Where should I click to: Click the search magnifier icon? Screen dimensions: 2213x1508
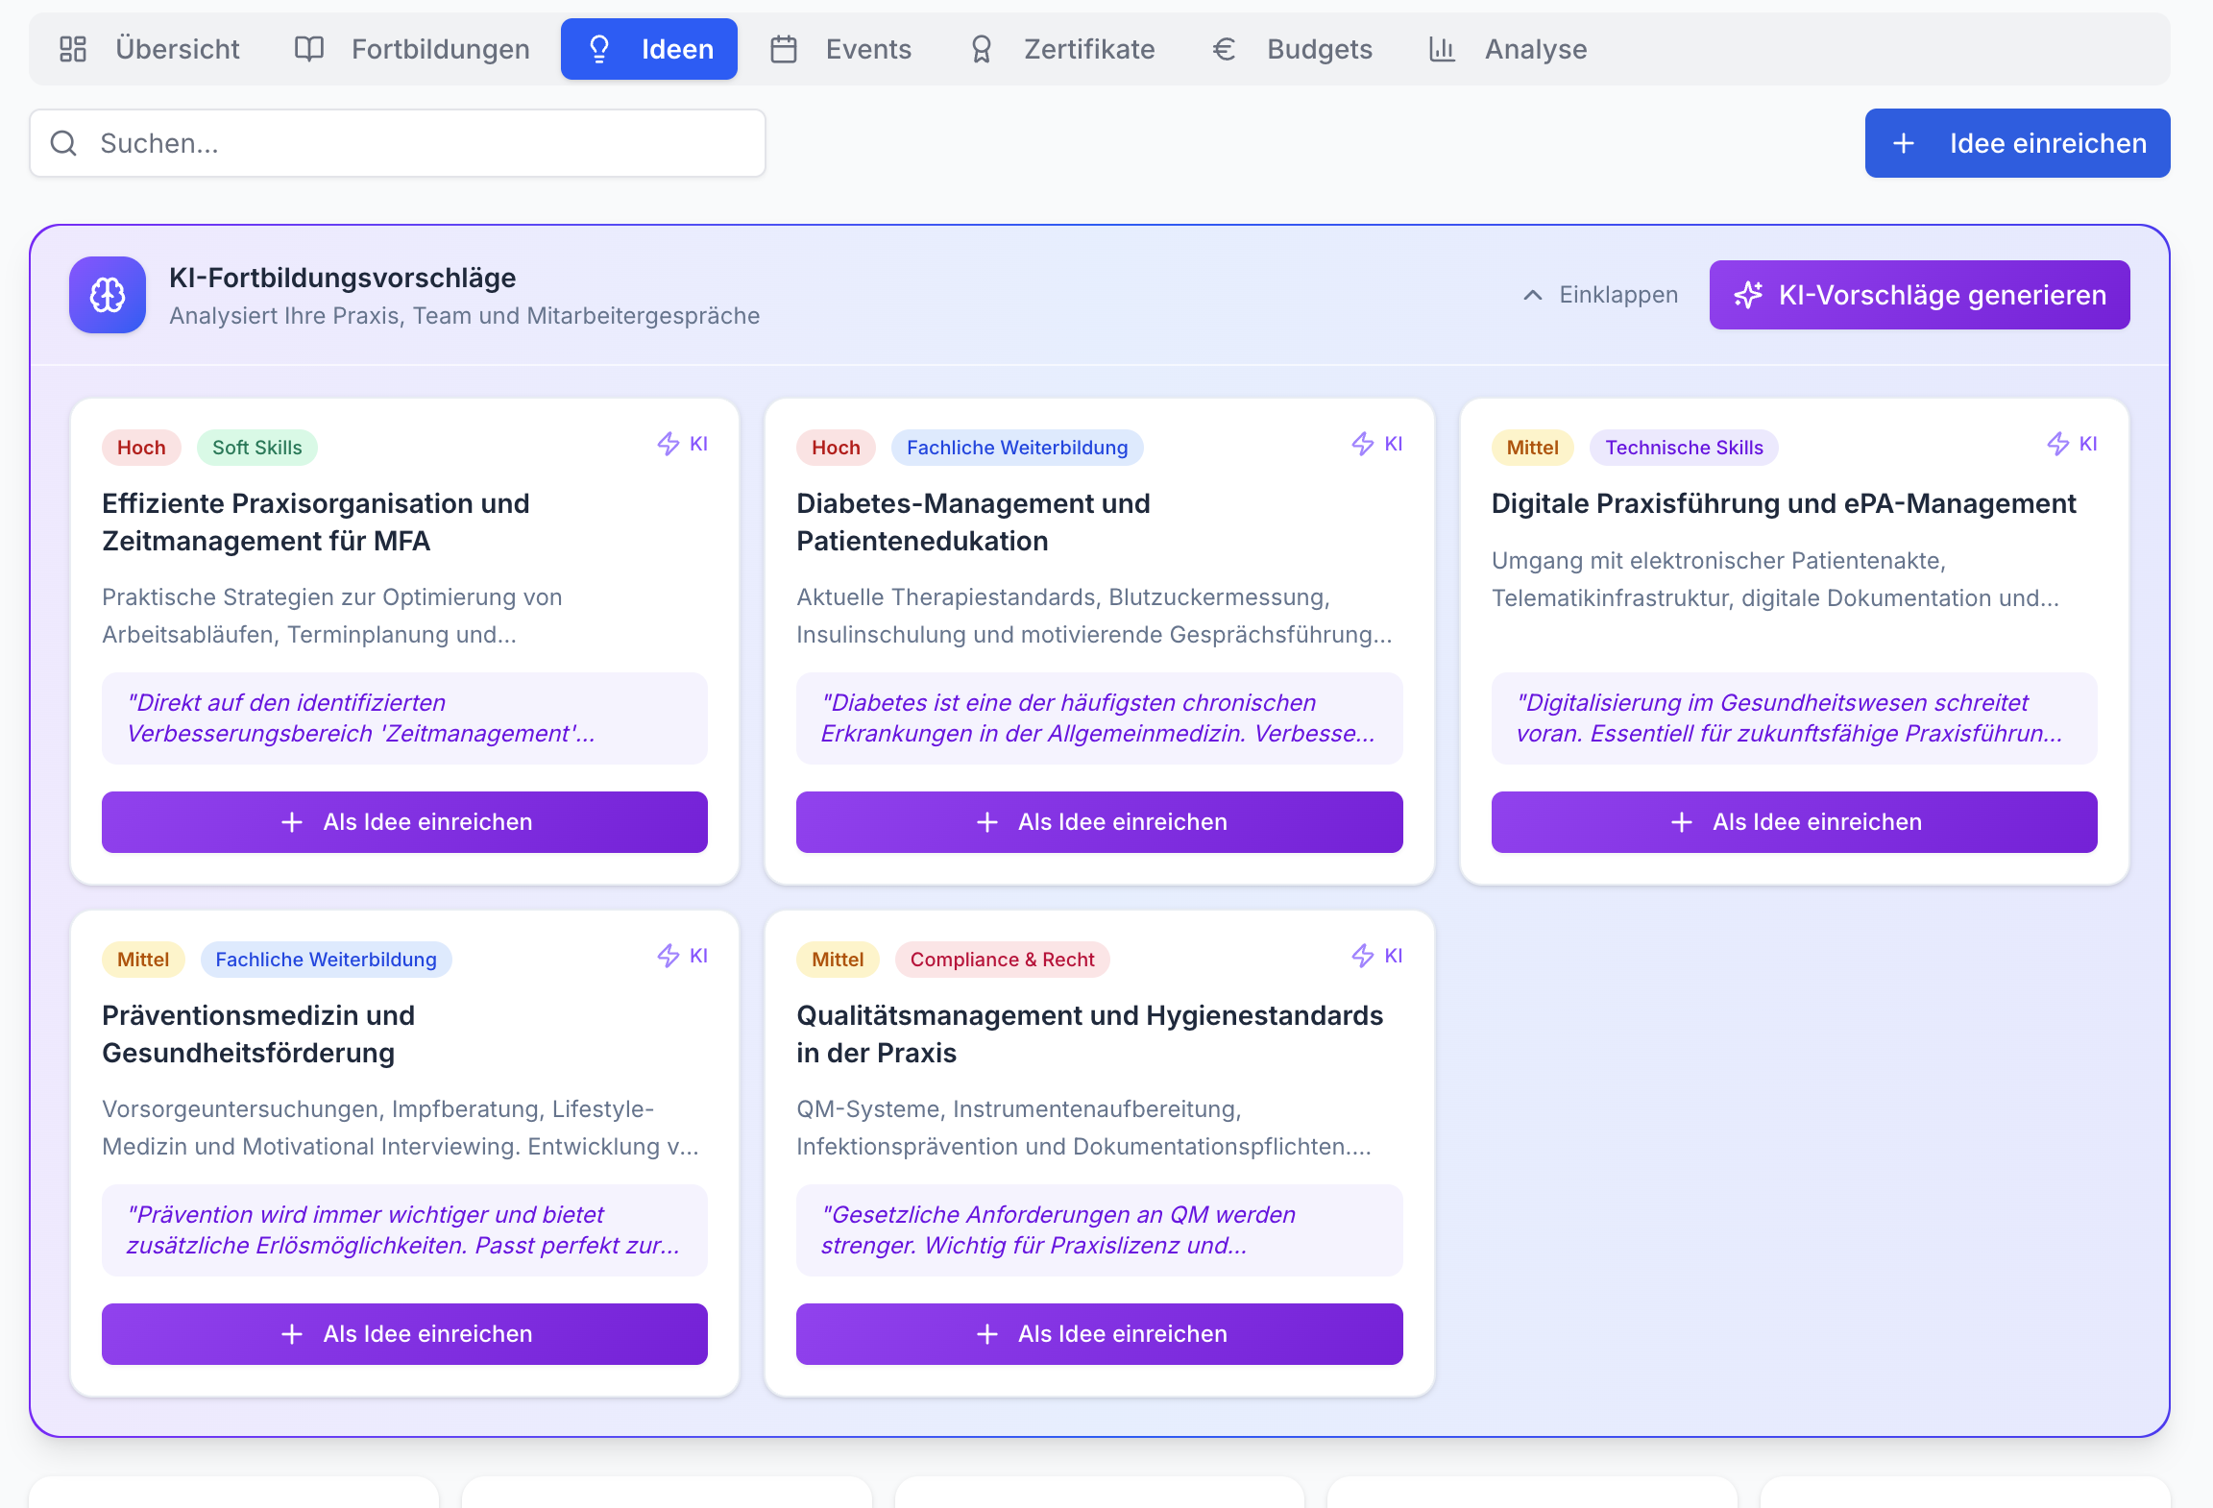pyautogui.click(x=63, y=143)
